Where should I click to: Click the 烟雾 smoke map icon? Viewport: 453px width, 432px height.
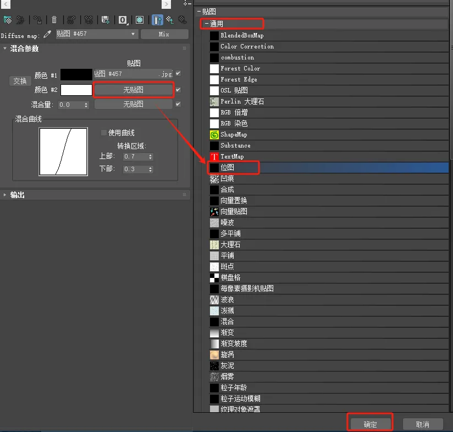tap(214, 377)
